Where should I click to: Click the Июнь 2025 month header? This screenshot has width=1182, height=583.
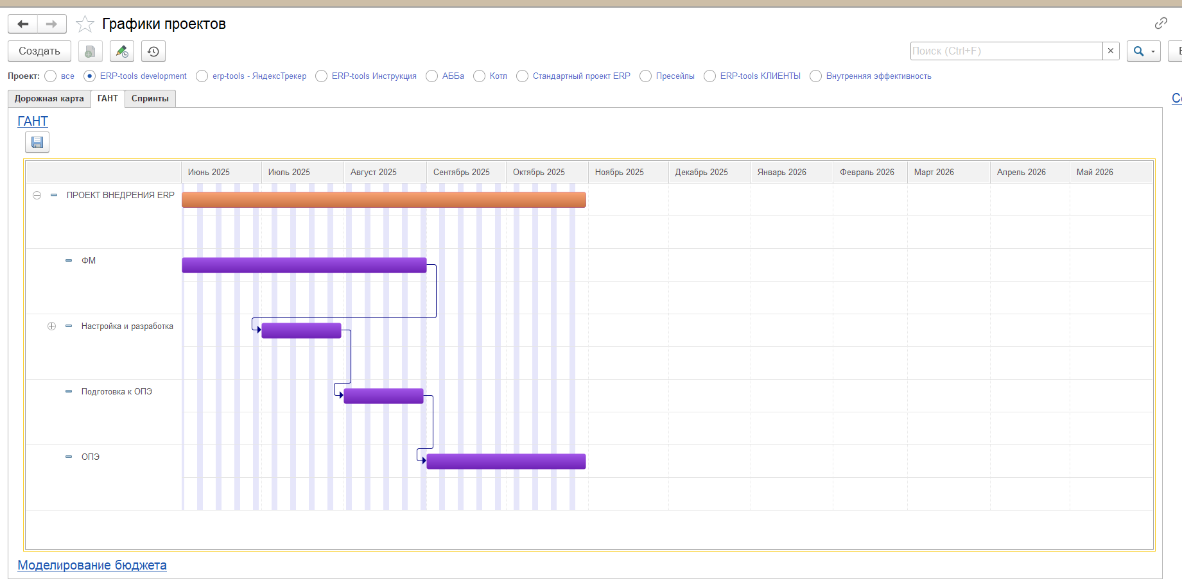click(222, 173)
